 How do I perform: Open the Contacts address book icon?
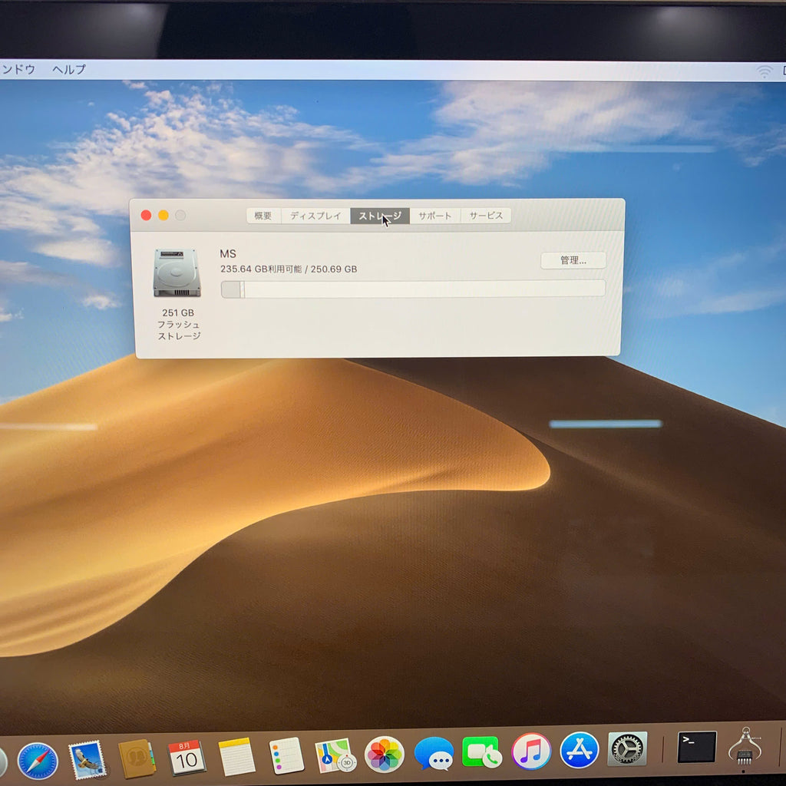[137, 758]
